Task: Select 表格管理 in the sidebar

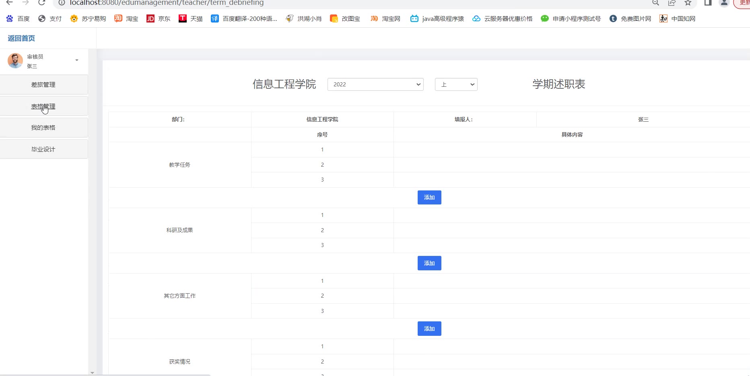Action: click(x=43, y=106)
